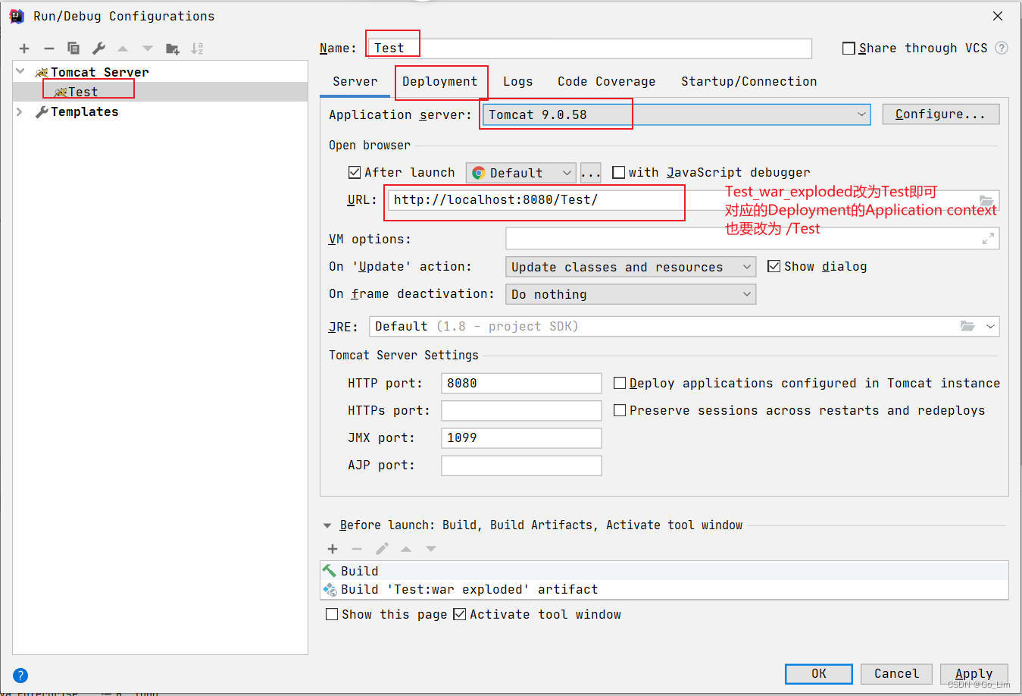Image resolution: width=1022 pixels, height=696 pixels.
Task: Toggle Show dialog checkbox
Action: tap(774, 266)
